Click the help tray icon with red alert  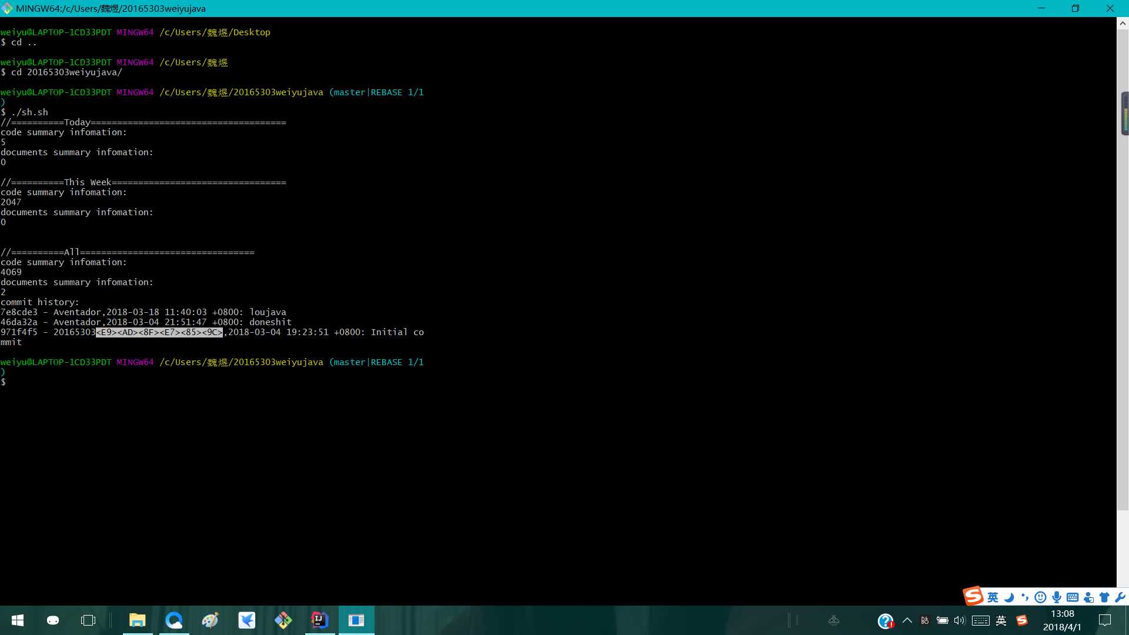(x=886, y=621)
